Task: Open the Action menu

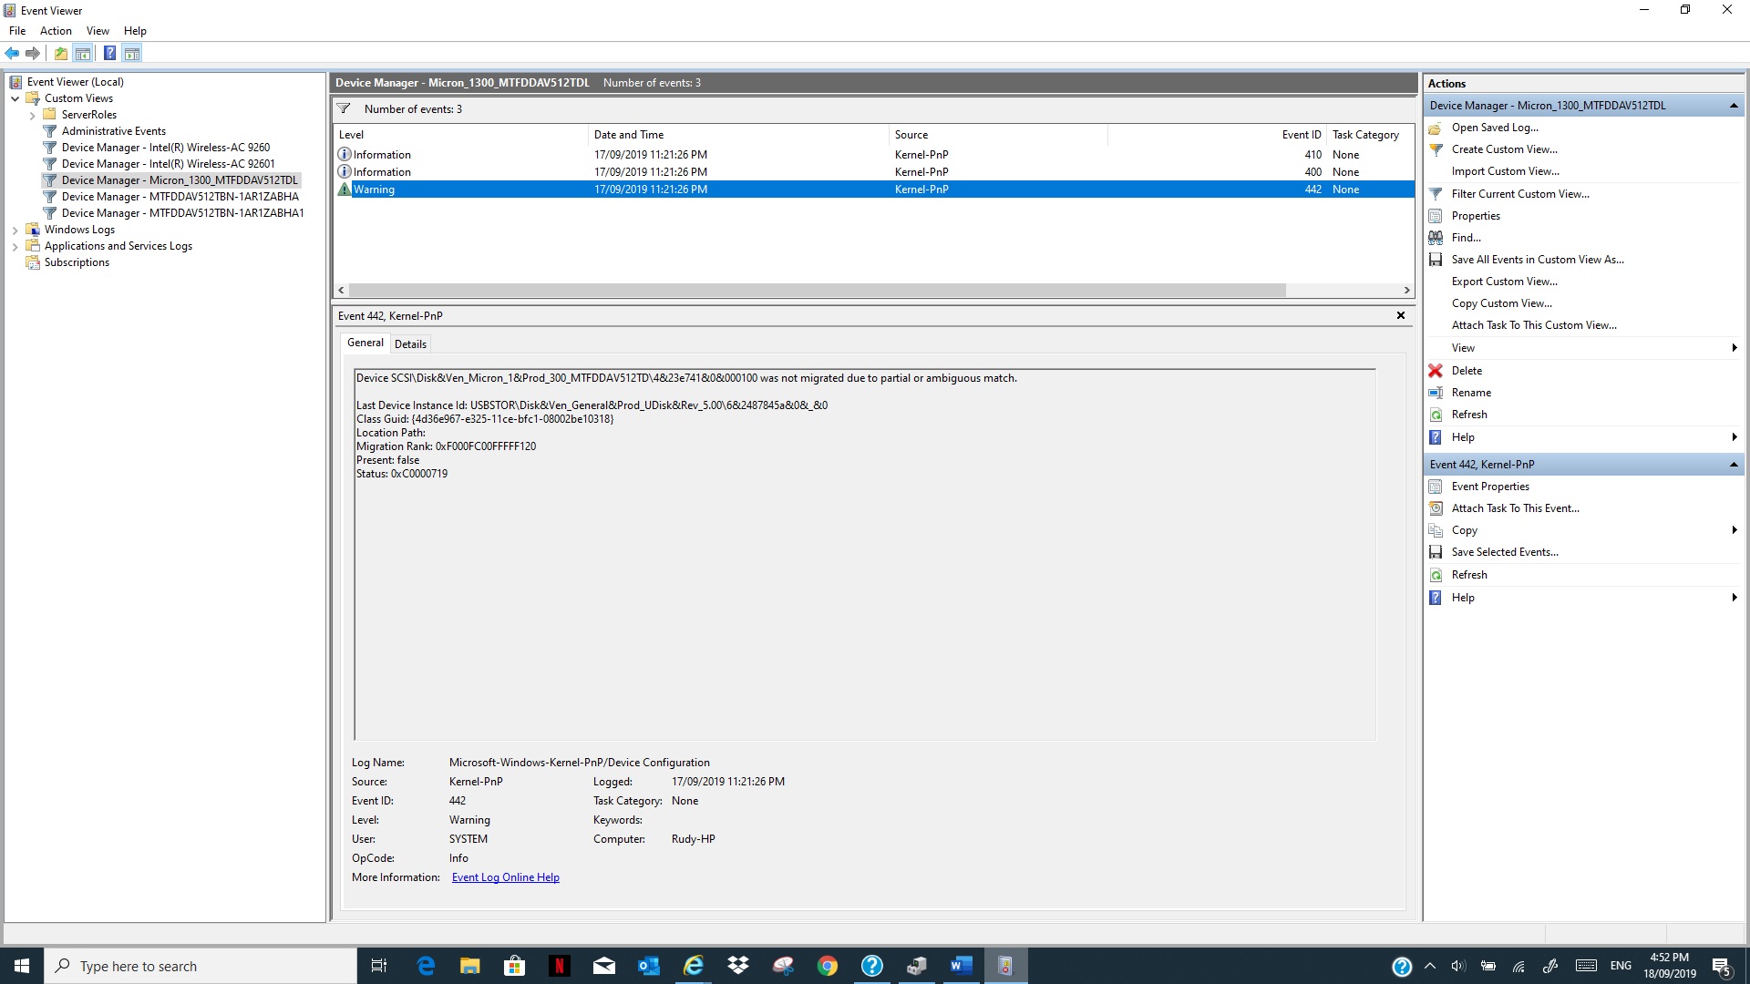Action: [x=56, y=31]
